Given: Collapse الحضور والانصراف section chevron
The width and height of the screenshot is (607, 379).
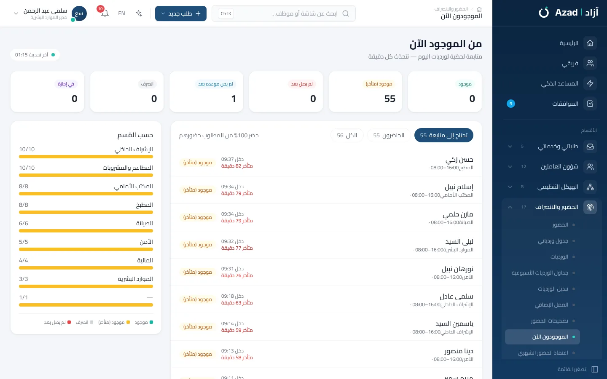Looking at the screenshot, I should click(x=510, y=207).
